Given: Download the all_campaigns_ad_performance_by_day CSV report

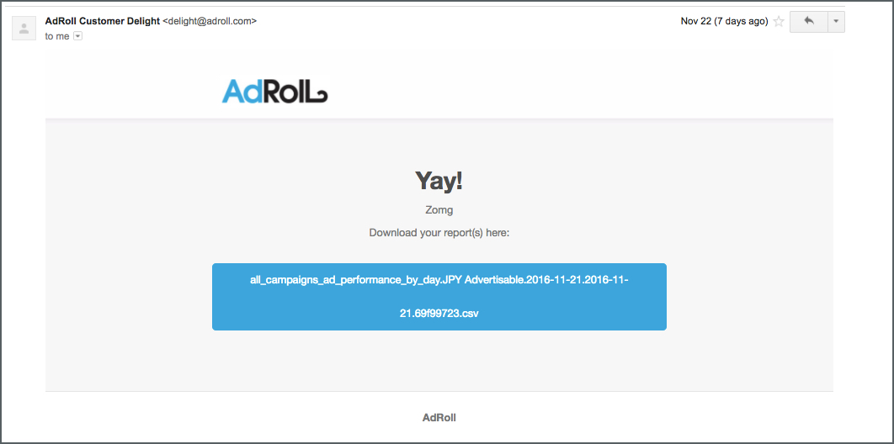Looking at the screenshot, I should pos(439,297).
